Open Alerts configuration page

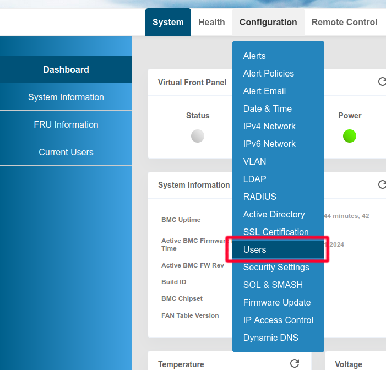pos(254,56)
